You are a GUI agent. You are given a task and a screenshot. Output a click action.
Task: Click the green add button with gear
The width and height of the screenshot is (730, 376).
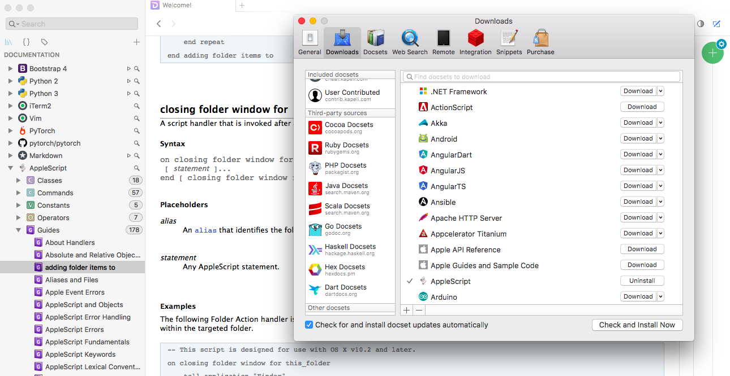pyautogui.click(x=712, y=52)
